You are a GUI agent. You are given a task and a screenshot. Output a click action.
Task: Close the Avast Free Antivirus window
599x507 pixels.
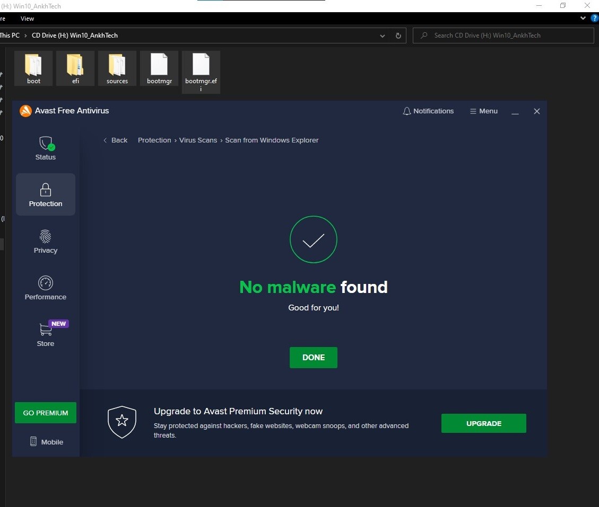(537, 111)
